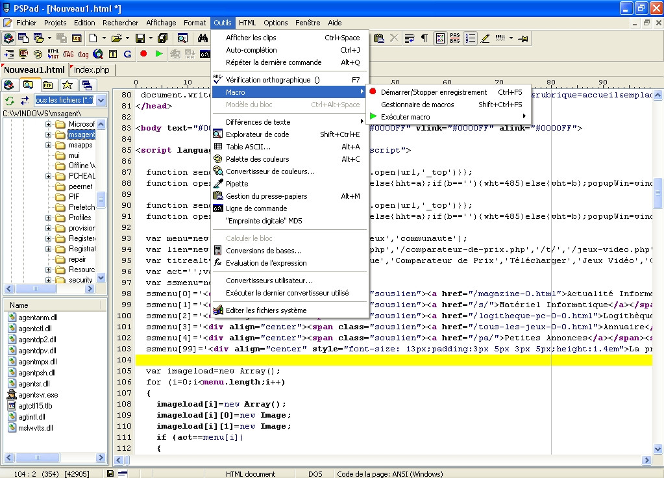Viewport: 664px width, 478px height.
Task: Click the binoculars search icon
Action: click(203, 38)
